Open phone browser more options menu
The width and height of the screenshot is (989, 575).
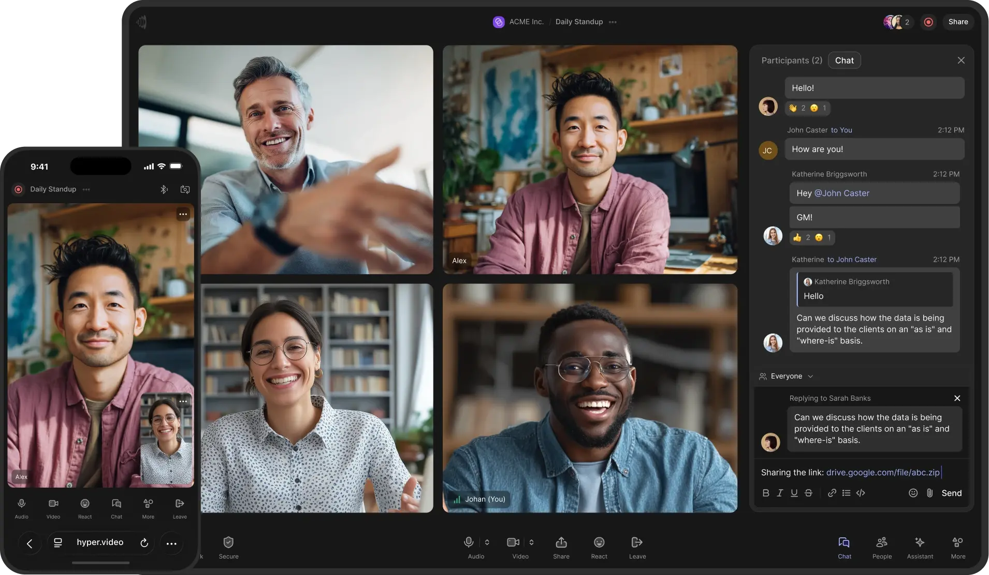click(171, 543)
